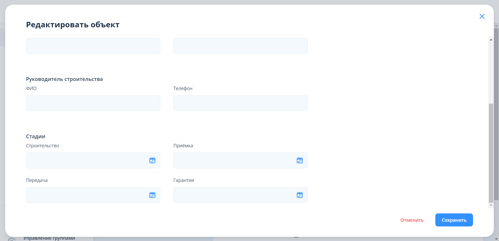The height and width of the screenshot is (241, 499).
Task: Focus the unlabeled input field above Телефон
Action: [x=240, y=46]
